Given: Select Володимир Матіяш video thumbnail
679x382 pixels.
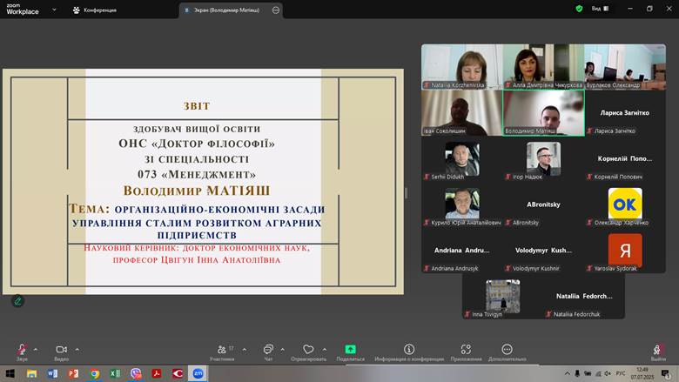Looking at the screenshot, I should [x=543, y=113].
